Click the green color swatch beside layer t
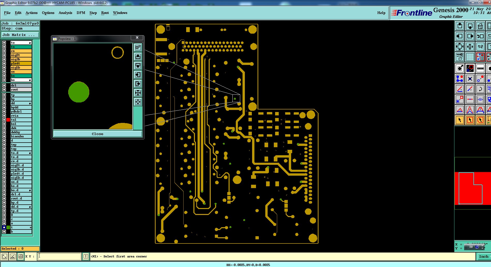Image resolution: width=491 pixels, height=267 pixels. tap(8, 227)
